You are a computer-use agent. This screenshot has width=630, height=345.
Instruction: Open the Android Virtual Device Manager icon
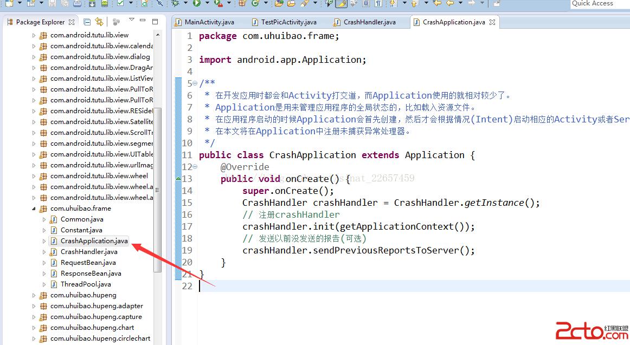click(105, 3)
